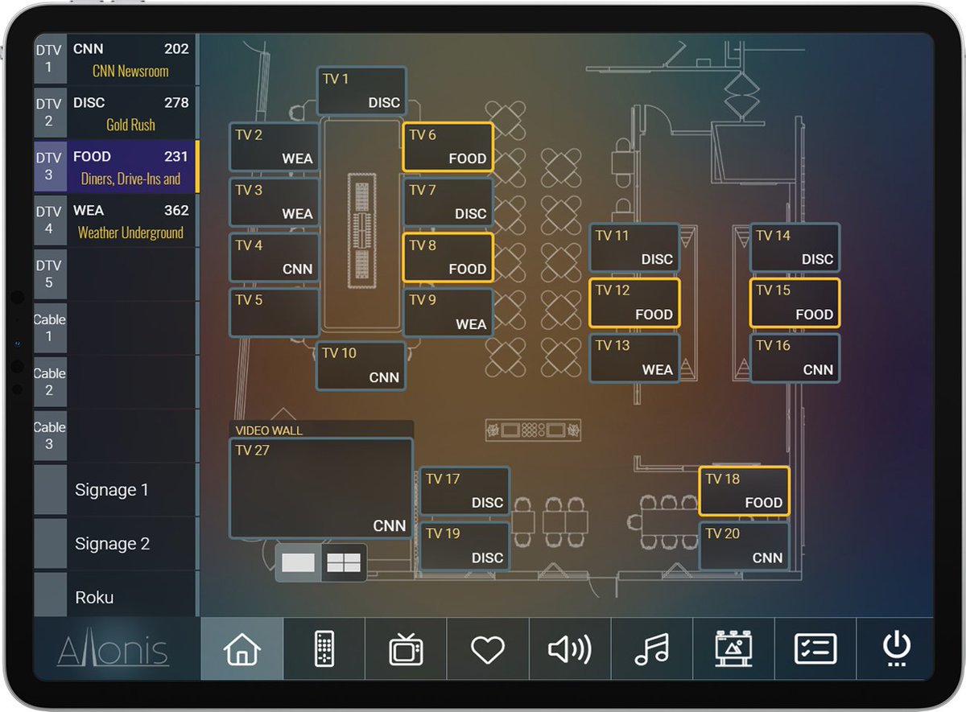Screen dimensions: 966x712
Task: Select TV 7 showing DISC
Action: pyautogui.click(x=448, y=202)
